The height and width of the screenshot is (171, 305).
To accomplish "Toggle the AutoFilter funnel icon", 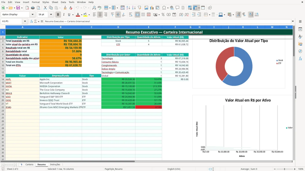I will (x=139, y=8).
